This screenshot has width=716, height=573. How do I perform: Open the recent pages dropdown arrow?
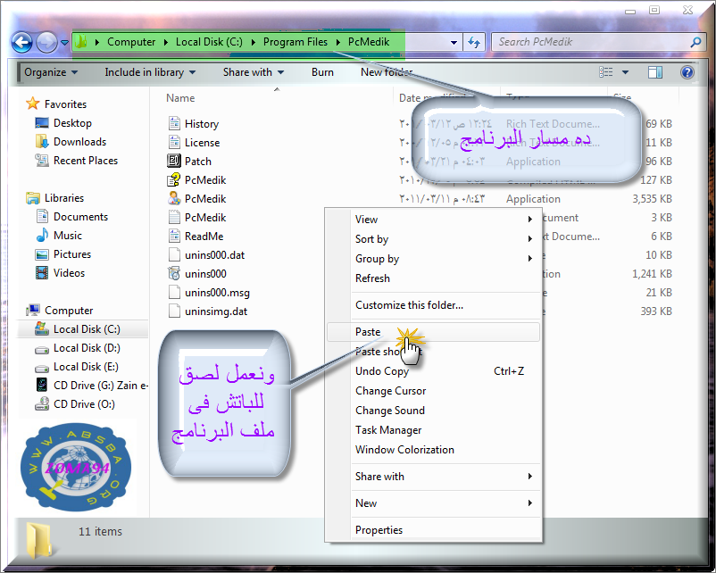[64, 43]
